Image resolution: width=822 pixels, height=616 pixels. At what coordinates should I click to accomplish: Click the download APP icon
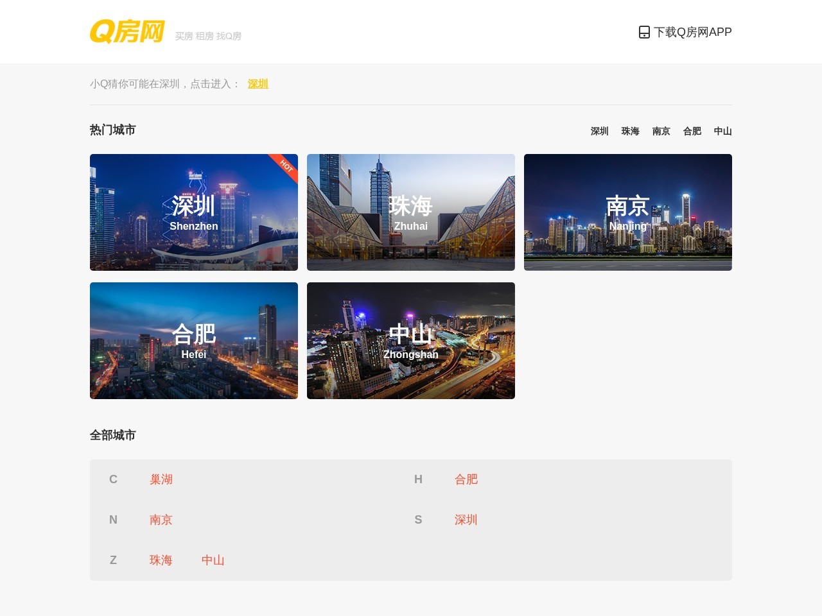(x=643, y=32)
